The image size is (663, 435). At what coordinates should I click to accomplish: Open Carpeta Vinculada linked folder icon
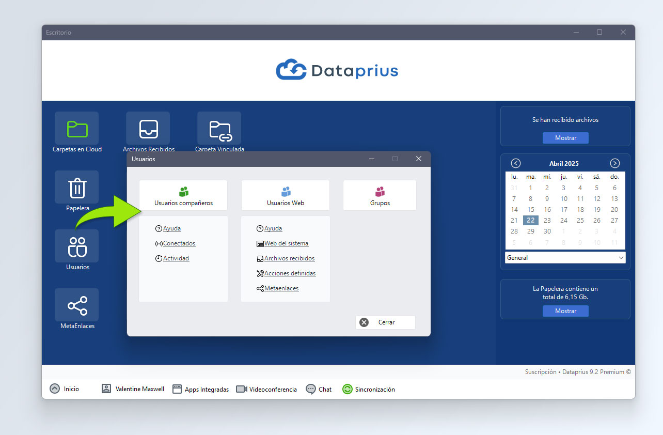pyautogui.click(x=219, y=129)
